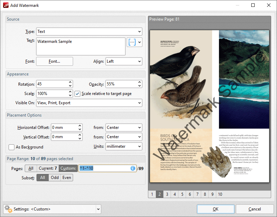This screenshot has height=217, width=277.
Task: Click the Opacity value field
Action: pyautogui.click(x=122, y=84)
